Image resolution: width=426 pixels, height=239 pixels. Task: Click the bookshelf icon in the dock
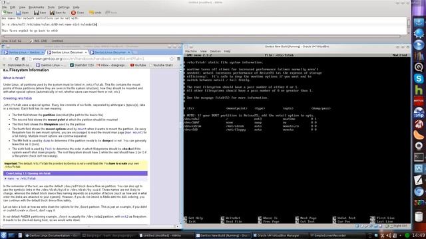tap(419, 56)
